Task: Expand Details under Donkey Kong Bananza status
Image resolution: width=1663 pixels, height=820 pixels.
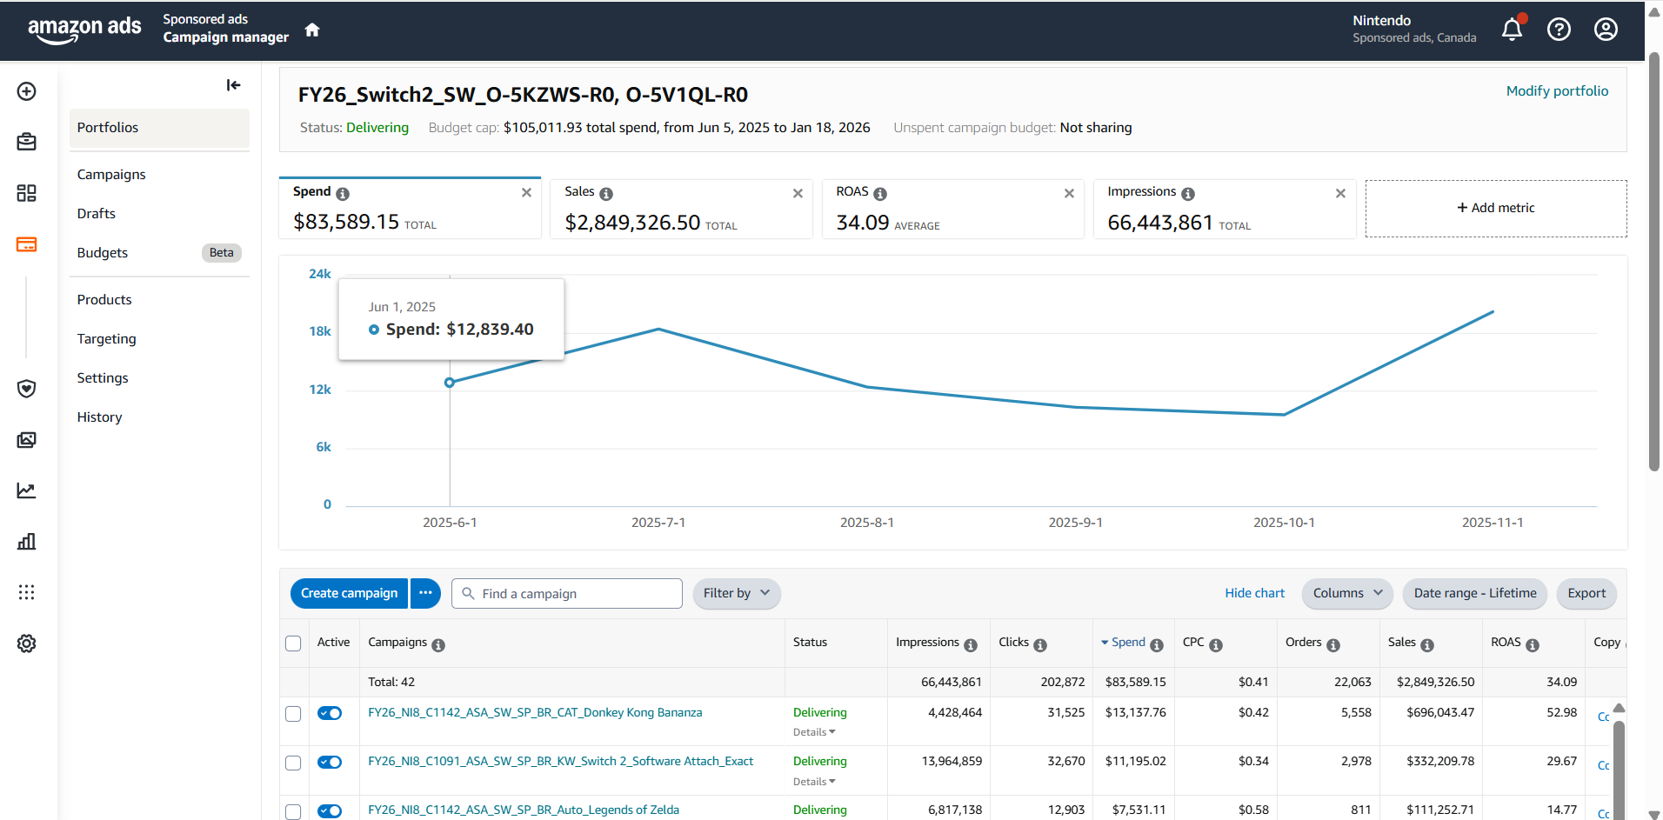Action: [x=814, y=732]
